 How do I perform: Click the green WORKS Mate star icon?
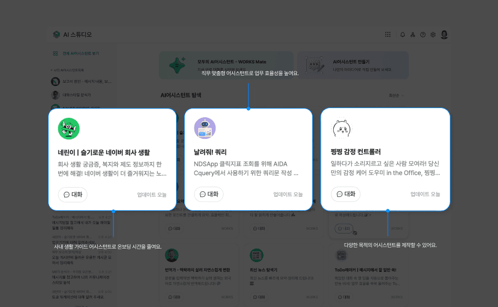tap(177, 65)
